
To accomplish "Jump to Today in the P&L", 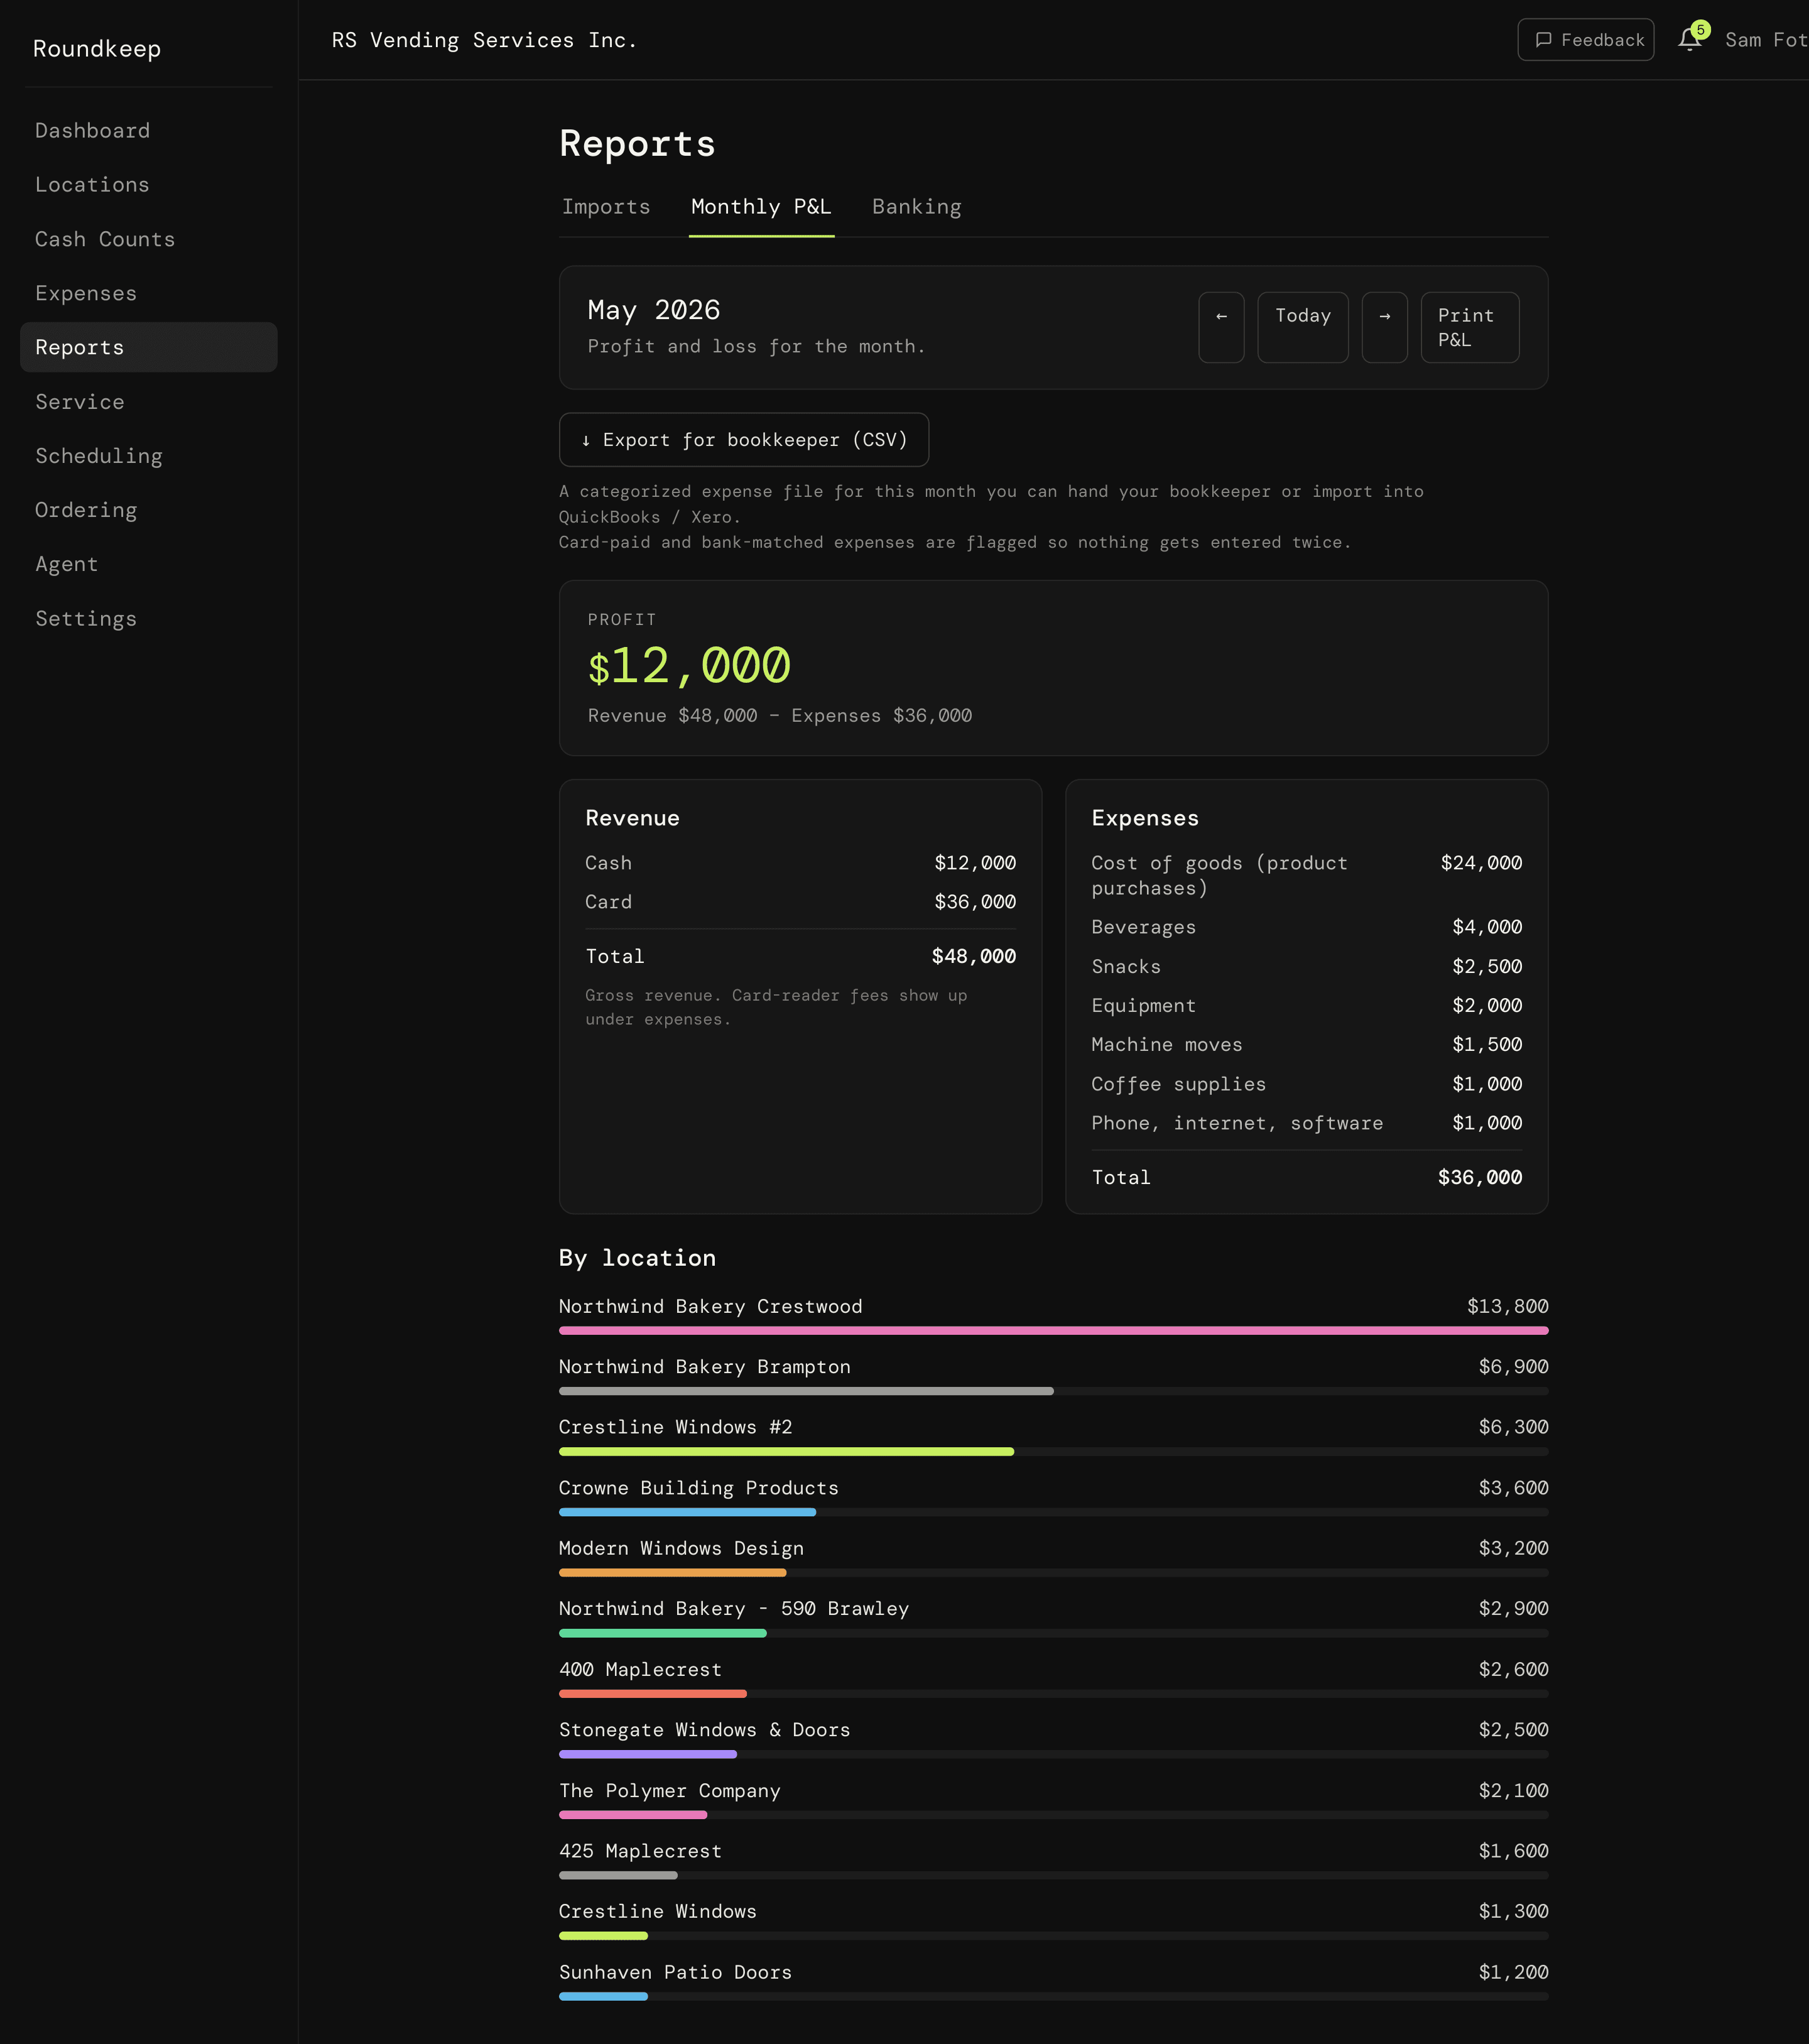I will (x=1302, y=327).
